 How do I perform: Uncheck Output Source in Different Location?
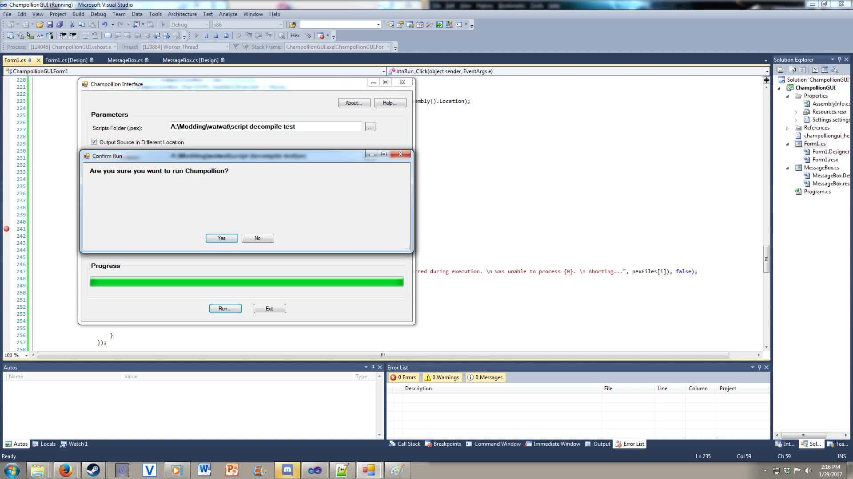[x=94, y=142]
